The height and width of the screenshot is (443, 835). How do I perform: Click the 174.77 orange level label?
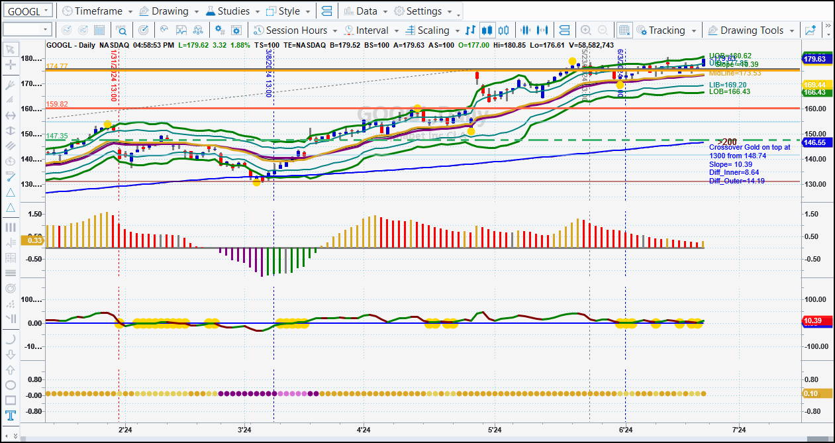point(58,66)
